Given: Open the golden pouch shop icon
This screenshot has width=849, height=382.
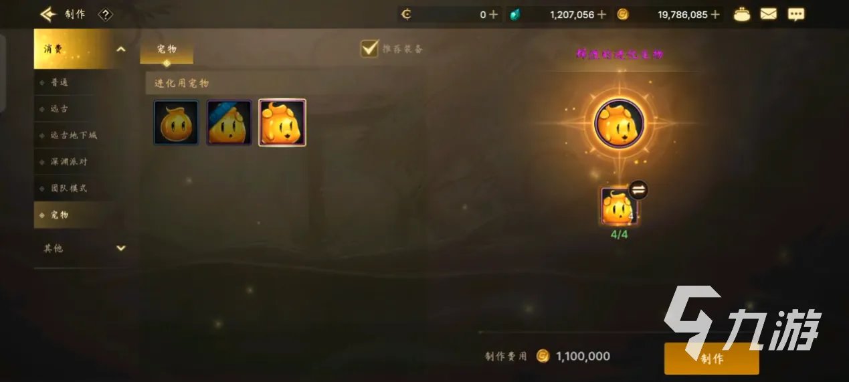Looking at the screenshot, I should [742, 14].
